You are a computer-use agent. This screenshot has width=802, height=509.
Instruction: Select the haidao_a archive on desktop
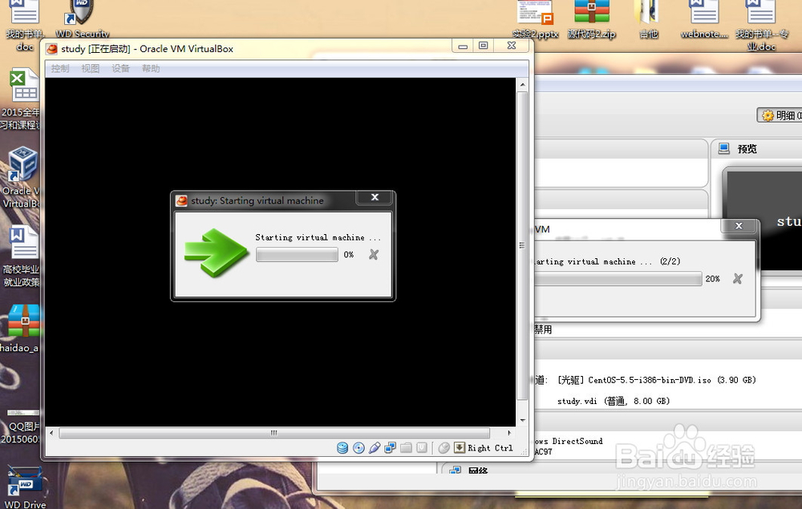(x=21, y=329)
